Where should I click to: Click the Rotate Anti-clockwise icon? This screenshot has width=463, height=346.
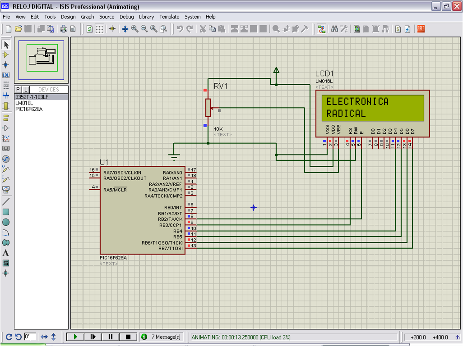pyautogui.click(x=19, y=337)
